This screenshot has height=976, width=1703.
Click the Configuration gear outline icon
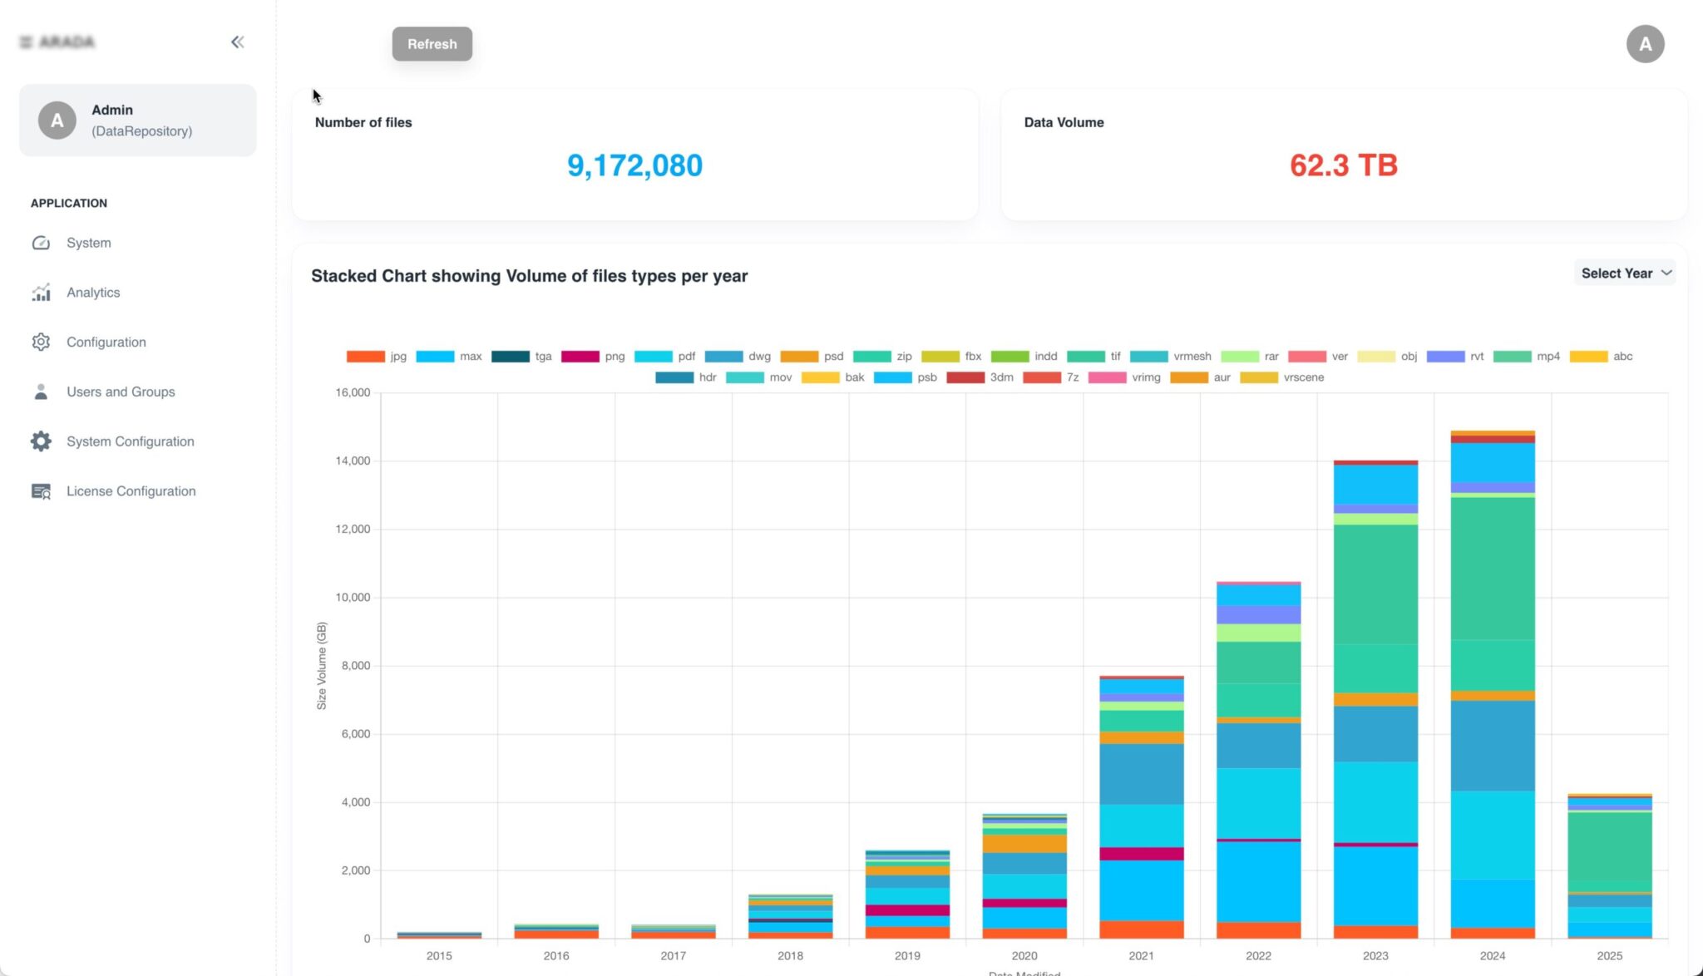(41, 342)
